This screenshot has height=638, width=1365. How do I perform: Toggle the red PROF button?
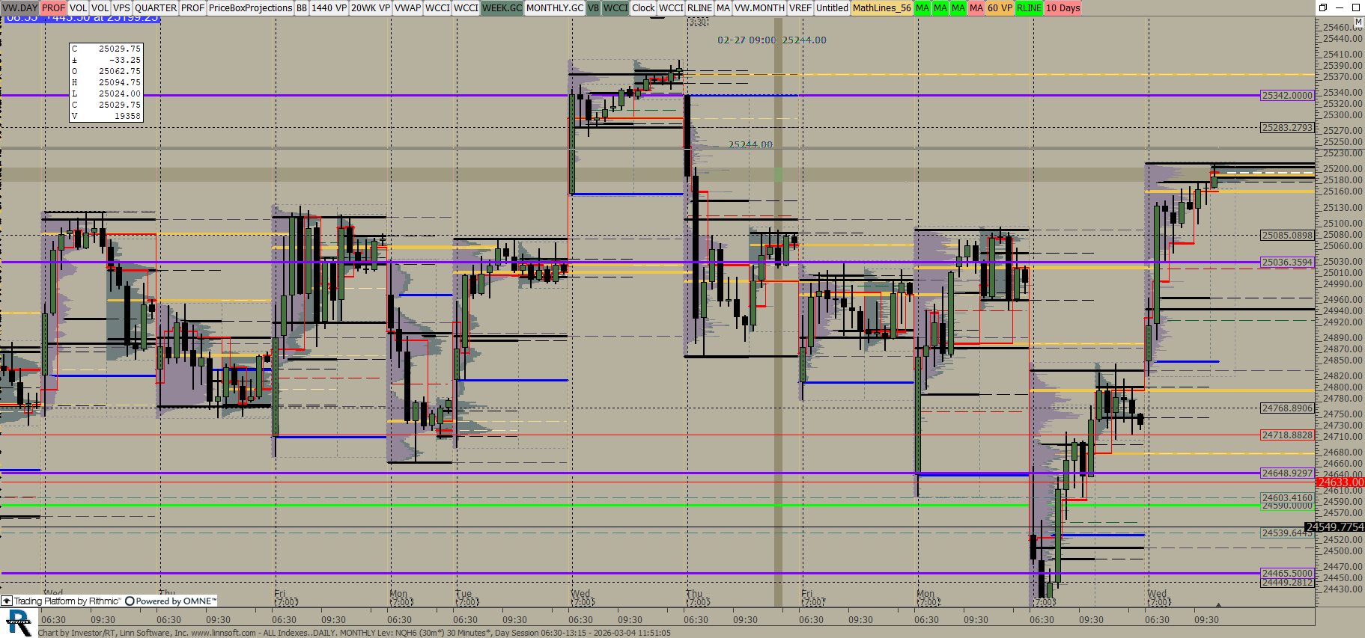pos(53,8)
